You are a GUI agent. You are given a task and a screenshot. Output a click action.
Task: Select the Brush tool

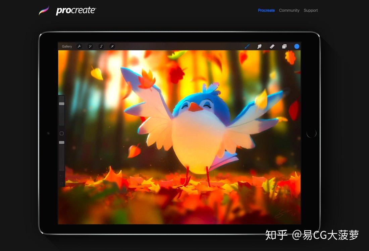[248, 46]
